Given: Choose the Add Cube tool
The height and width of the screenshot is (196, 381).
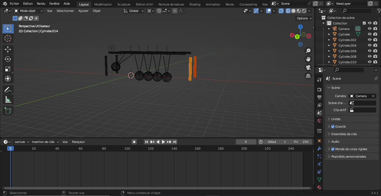Looking at the screenshot, I should 8,111.
